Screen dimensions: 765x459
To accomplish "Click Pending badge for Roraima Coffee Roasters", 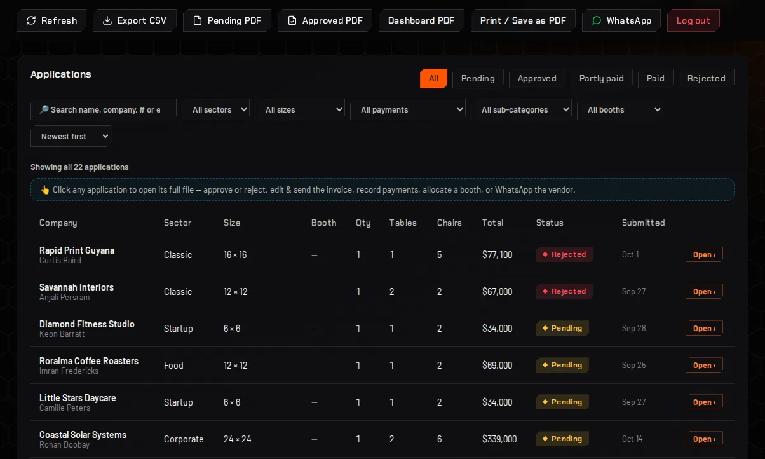I will 562,365.
